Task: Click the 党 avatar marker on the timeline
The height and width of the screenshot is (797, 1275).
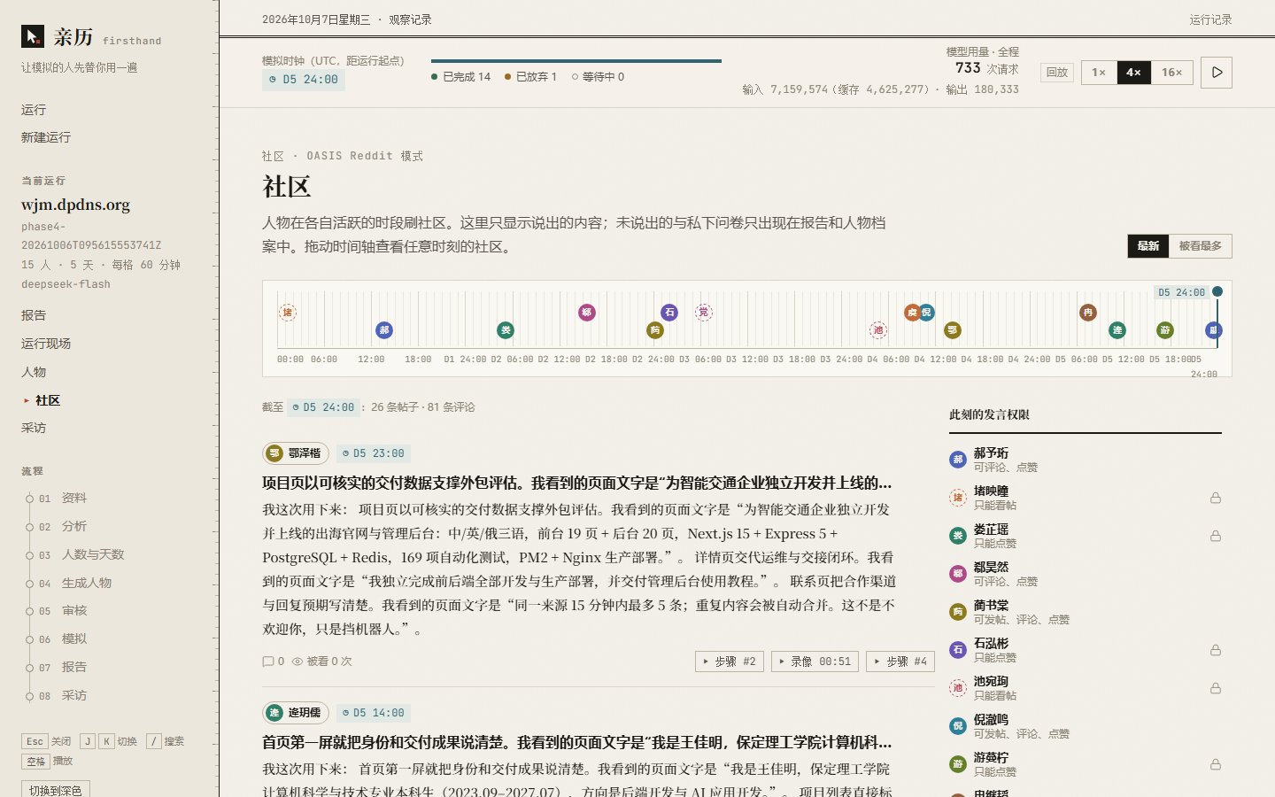Action: coord(704,313)
